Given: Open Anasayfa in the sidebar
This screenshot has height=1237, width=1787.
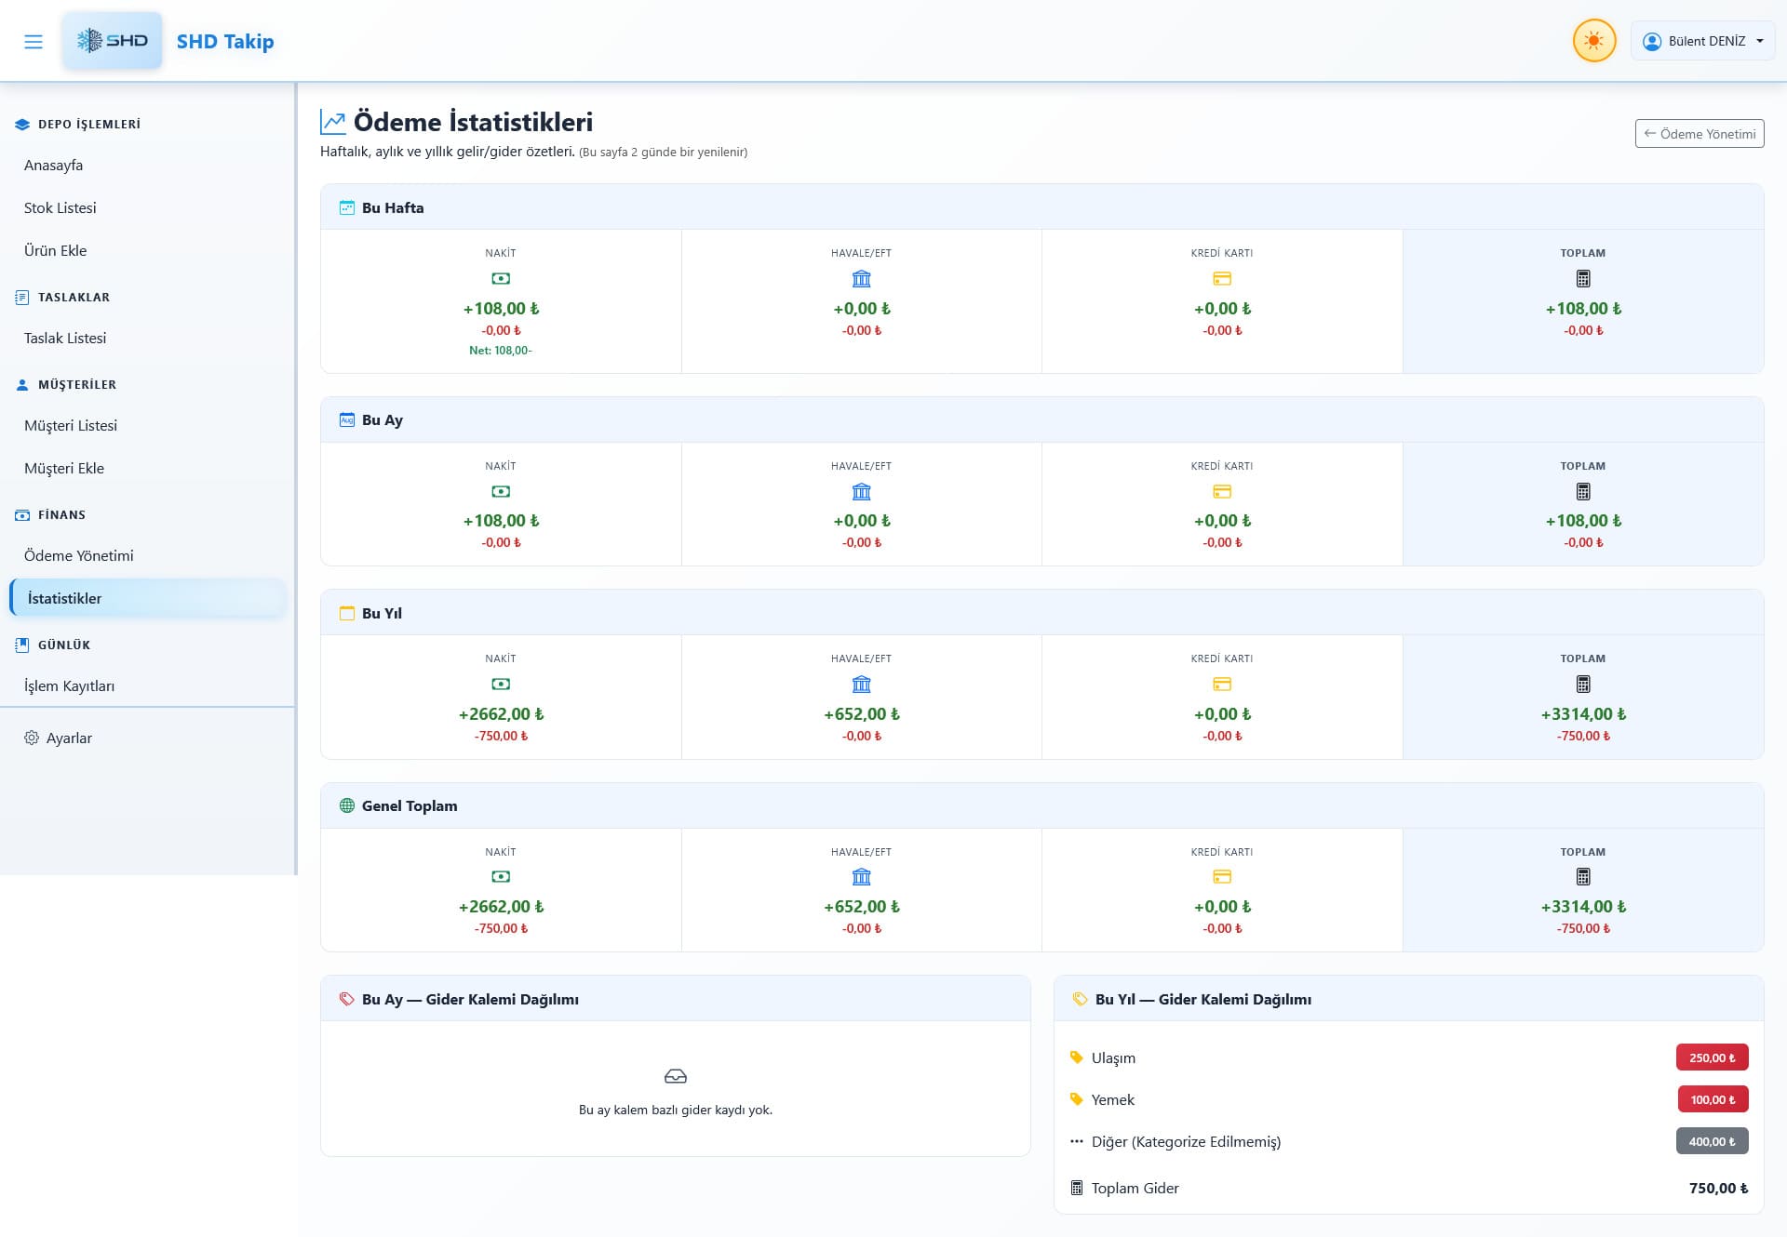Looking at the screenshot, I should [x=53, y=166].
